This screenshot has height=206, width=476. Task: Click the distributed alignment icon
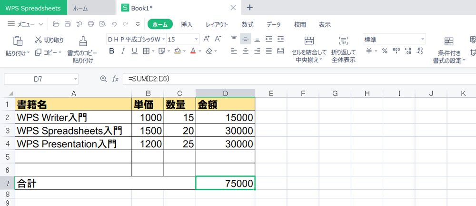point(280,51)
